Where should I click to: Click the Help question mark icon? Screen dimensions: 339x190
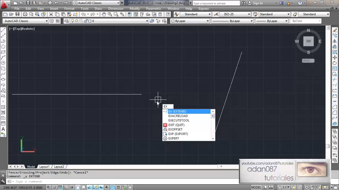[300, 3]
